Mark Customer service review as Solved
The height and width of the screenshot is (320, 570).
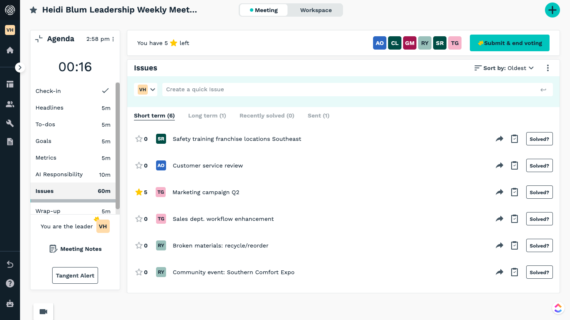click(x=540, y=166)
